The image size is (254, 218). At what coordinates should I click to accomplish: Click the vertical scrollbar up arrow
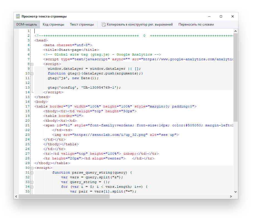pyautogui.click(x=236, y=31)
